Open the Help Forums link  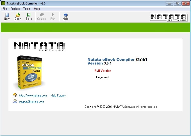(x=58, y=95)
